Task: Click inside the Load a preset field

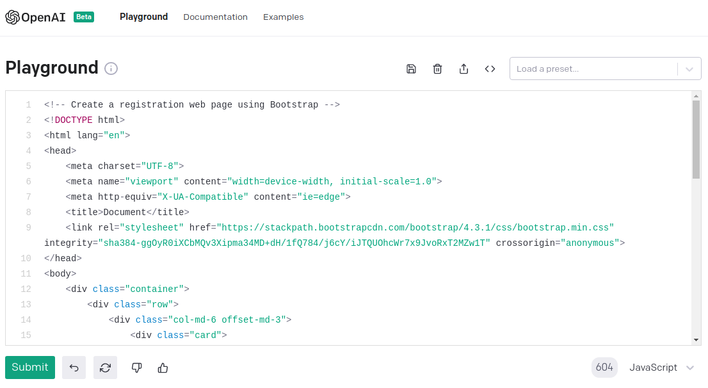Action: (x=592, y=69)
